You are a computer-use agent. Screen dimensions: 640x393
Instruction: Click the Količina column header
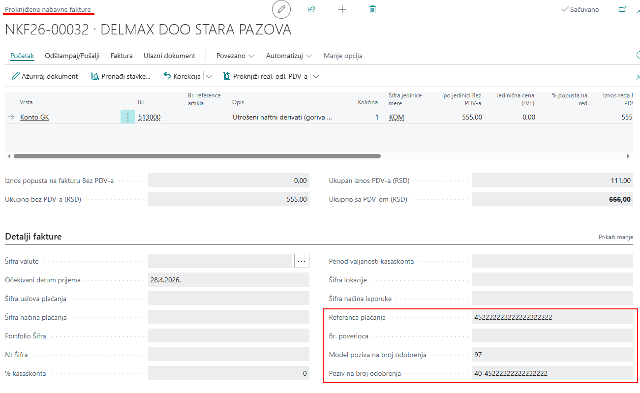coord(367,102)
